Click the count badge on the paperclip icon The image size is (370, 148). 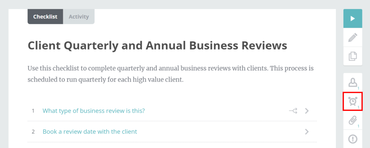[x=358, y=126]
